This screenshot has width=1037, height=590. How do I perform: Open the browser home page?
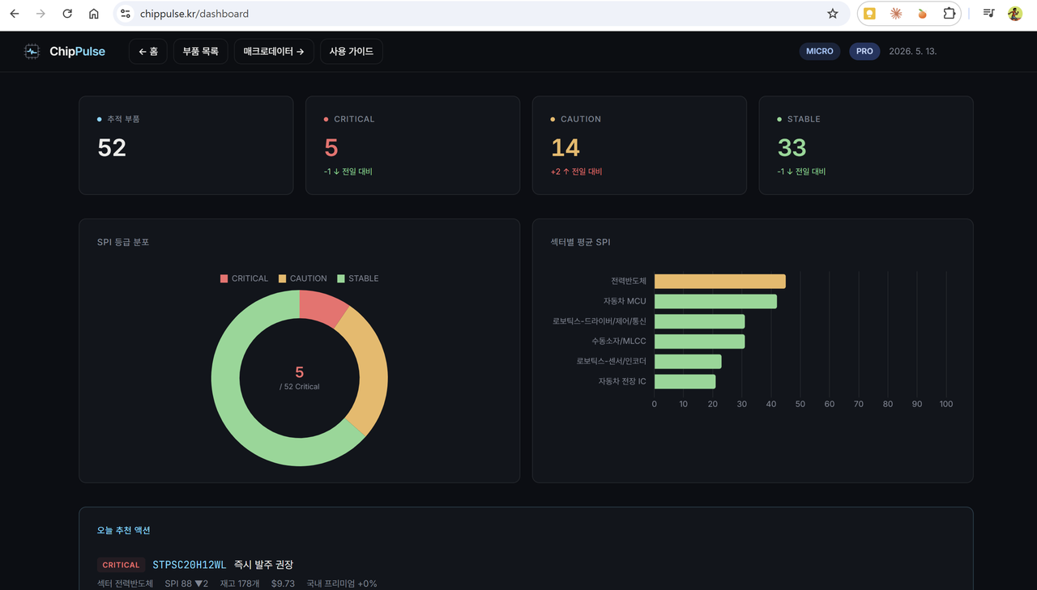point(94,14)
